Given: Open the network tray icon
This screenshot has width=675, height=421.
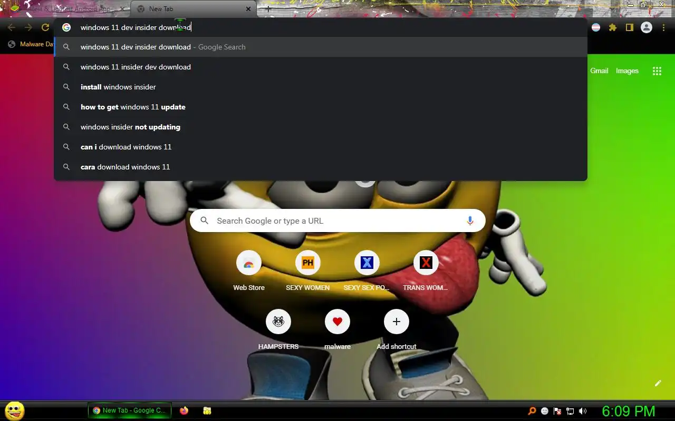Looking at the screenshot, I should click(570, 411).
